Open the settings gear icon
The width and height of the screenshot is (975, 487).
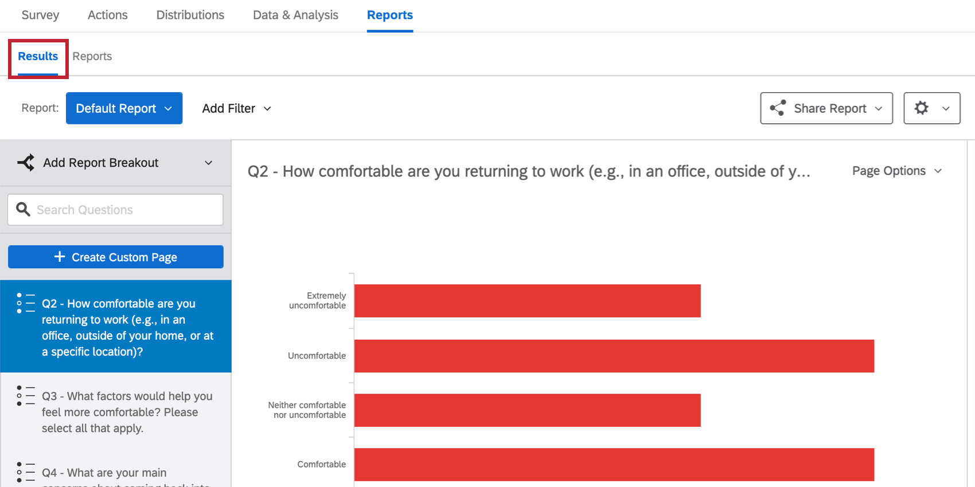tap(922, 108)
